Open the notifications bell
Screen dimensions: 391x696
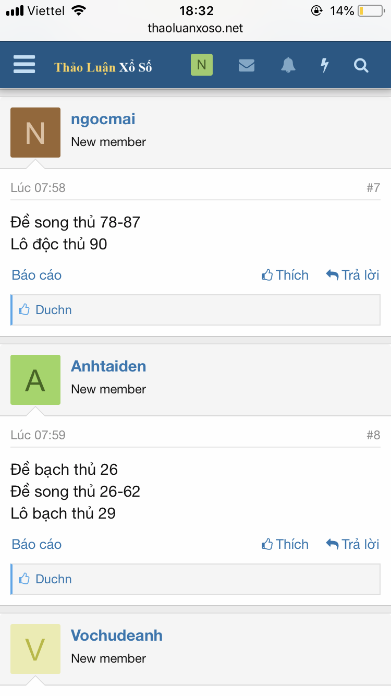(288, 65)
